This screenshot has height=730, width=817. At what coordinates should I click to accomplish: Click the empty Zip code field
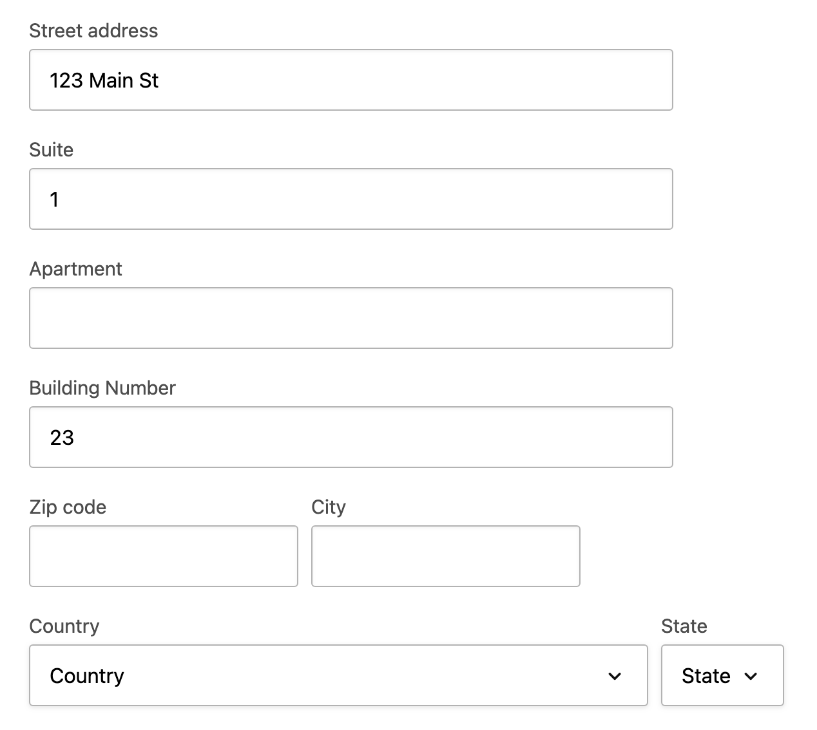coord(163,556)
